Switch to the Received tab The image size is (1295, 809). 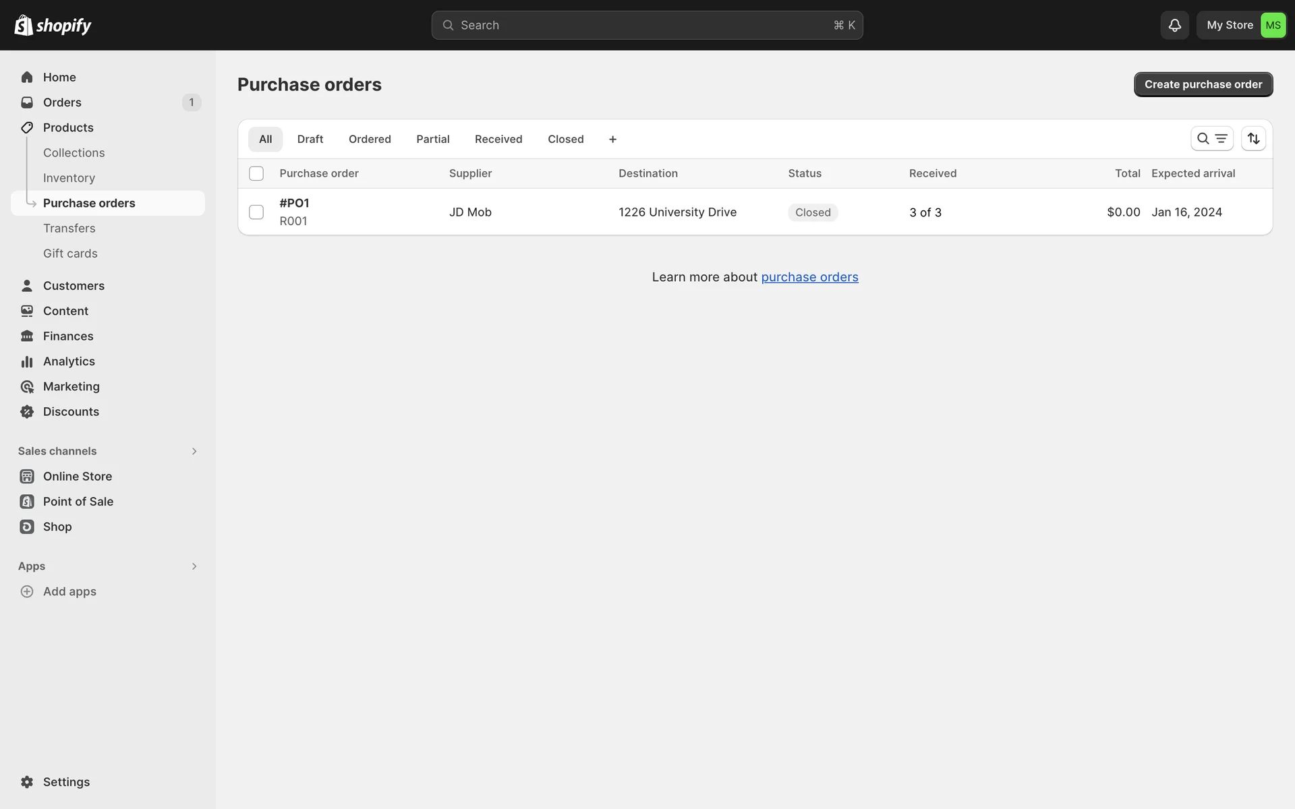pos(498,139)
